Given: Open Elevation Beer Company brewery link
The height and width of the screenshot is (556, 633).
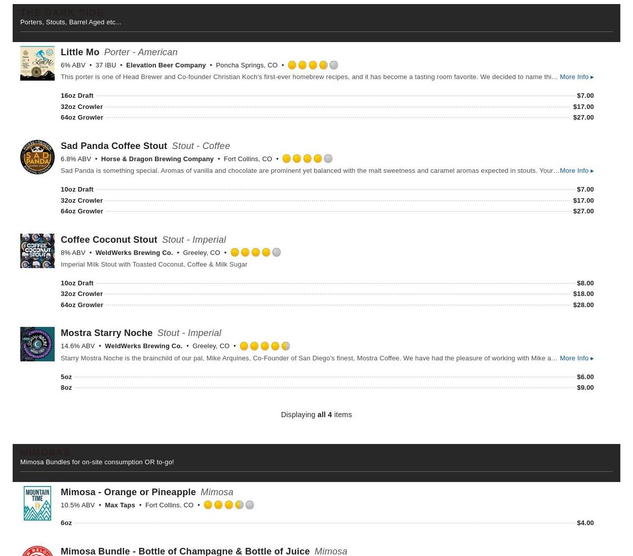Looking at the screenshot, I should click(166, 65).
